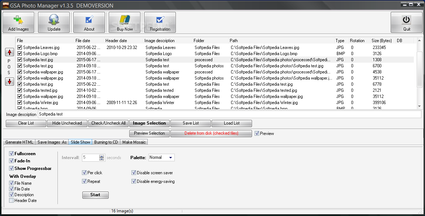The width and height of the screenshot is (425, 216).
Task: Uncheck Softpedia Leaves.jpg row checkbox
Action: 19,47
